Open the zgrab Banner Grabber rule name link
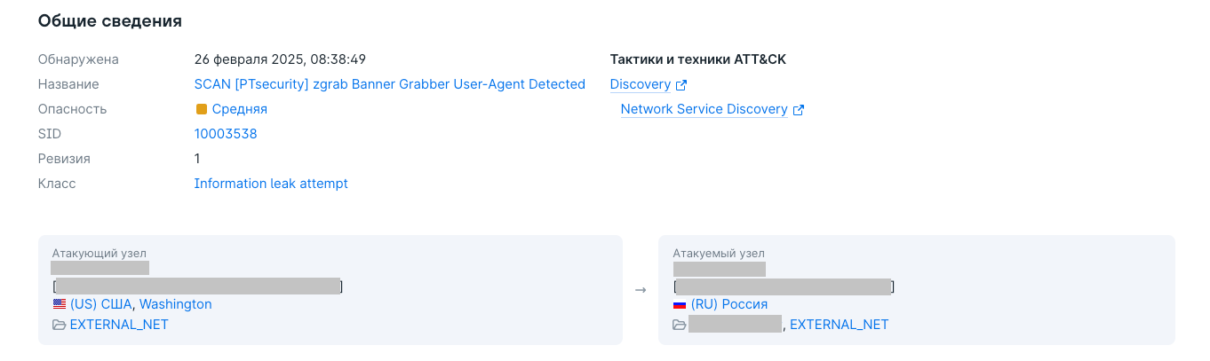The image size is (1210, 361). [390, 84]
